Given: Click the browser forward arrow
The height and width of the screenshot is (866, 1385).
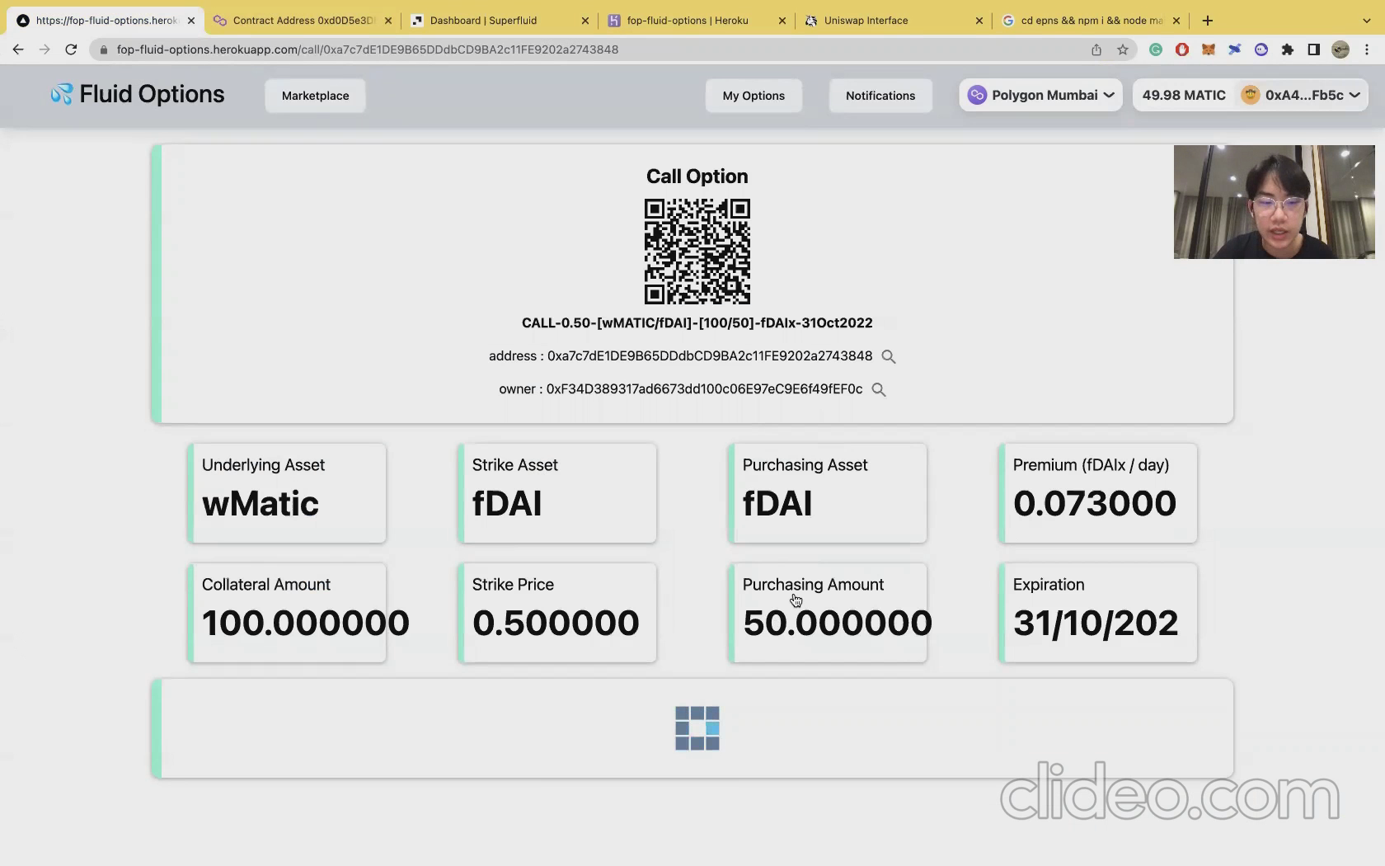Looking at the screenshot, I should point(45,49).
